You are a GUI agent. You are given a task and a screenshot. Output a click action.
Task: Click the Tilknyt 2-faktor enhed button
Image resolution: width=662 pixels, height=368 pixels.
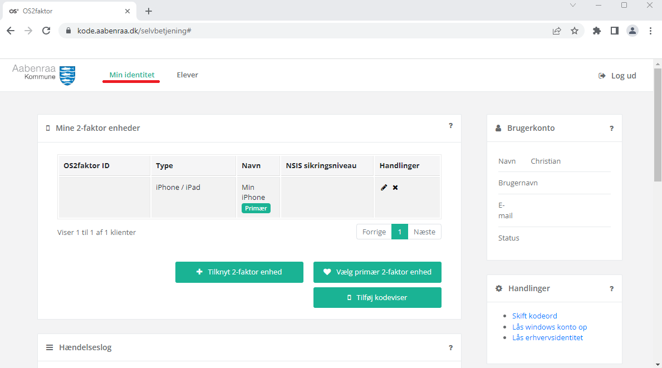pyautogui.click(x=239, y=272)
